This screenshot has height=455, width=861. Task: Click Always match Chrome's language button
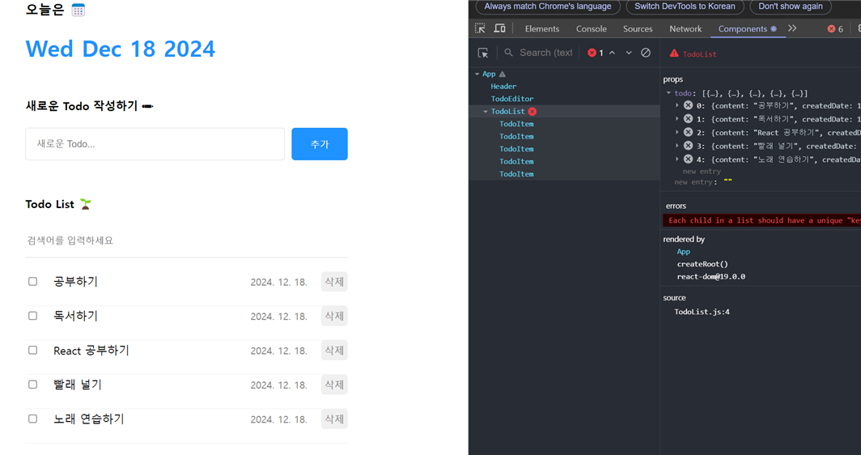pos(548,6)
